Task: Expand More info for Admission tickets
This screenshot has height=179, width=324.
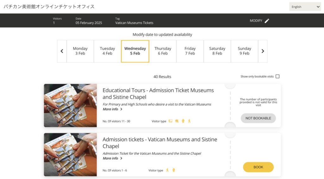Action: coord(112,158)
